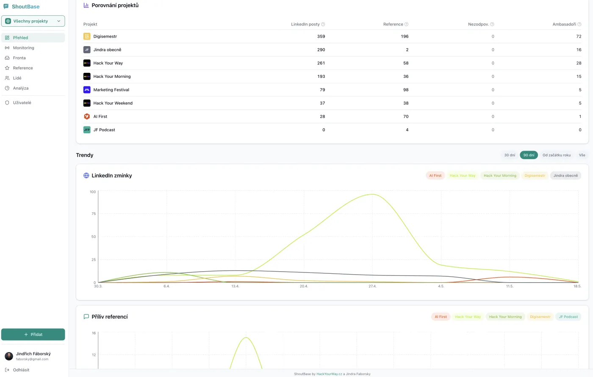This screenshot has width=593, height=377.
Task: Click Odhlásit to log out
Action: pos(21,370)
